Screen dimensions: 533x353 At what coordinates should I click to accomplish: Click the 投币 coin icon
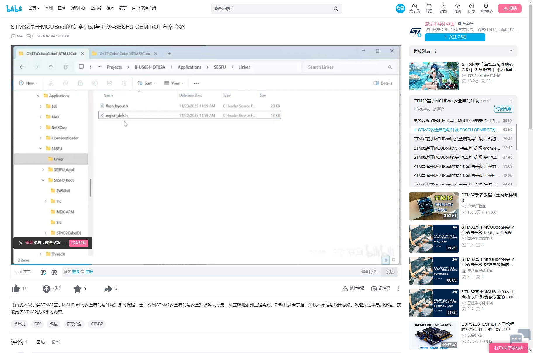46,289
